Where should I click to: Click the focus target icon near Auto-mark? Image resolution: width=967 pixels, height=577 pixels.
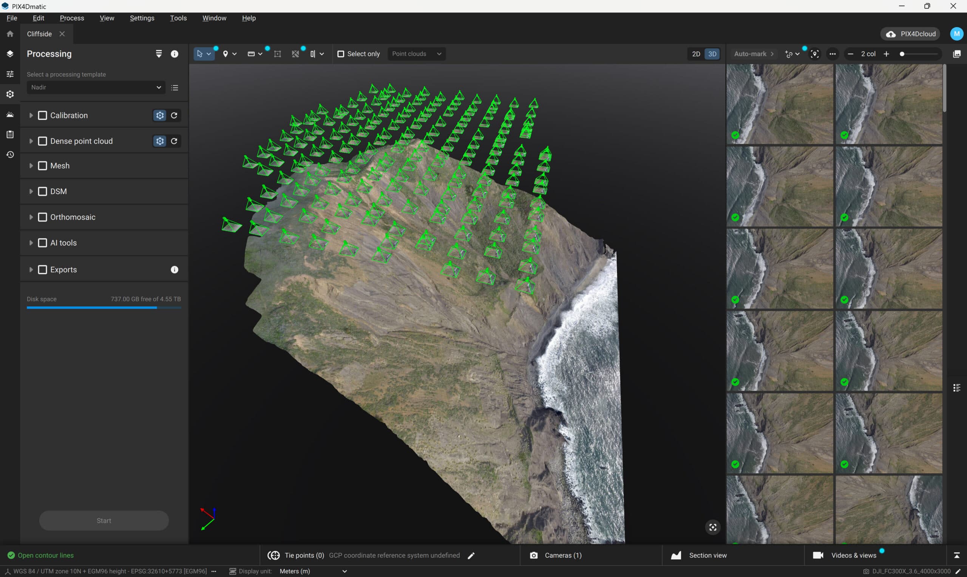(x=815, y=54)
